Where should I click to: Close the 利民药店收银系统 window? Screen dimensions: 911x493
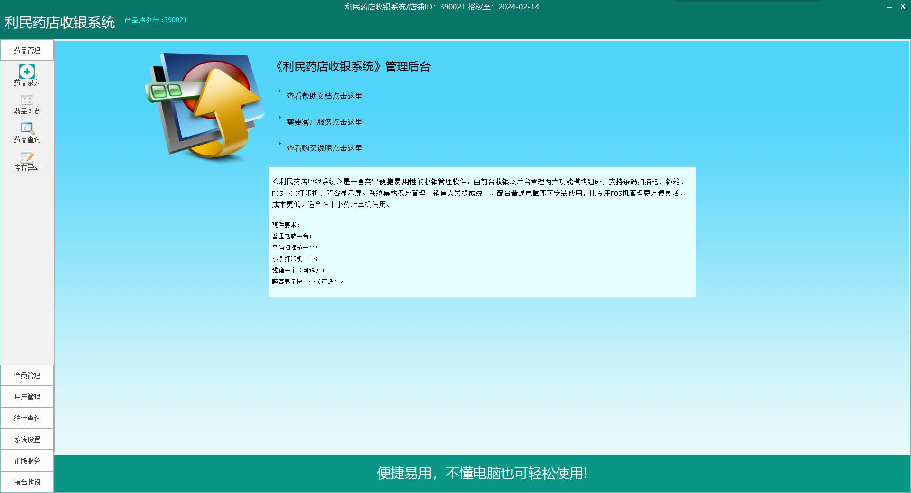903,7
